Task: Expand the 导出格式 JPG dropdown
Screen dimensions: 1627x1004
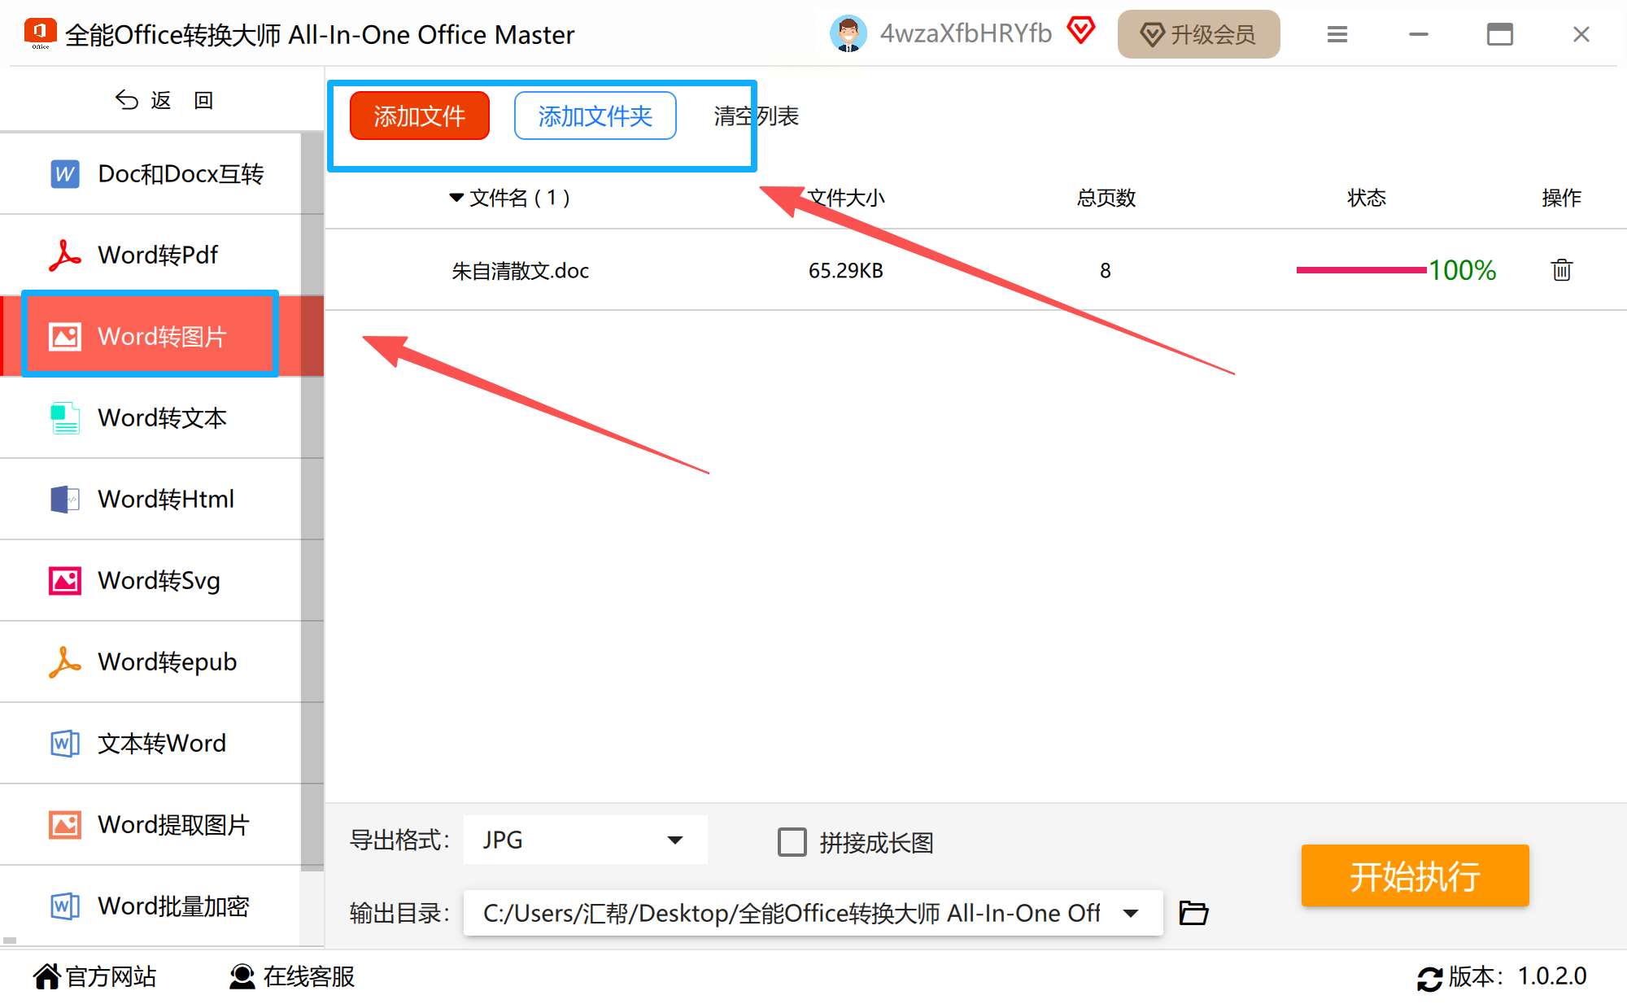Action: (x=674, y=840)
